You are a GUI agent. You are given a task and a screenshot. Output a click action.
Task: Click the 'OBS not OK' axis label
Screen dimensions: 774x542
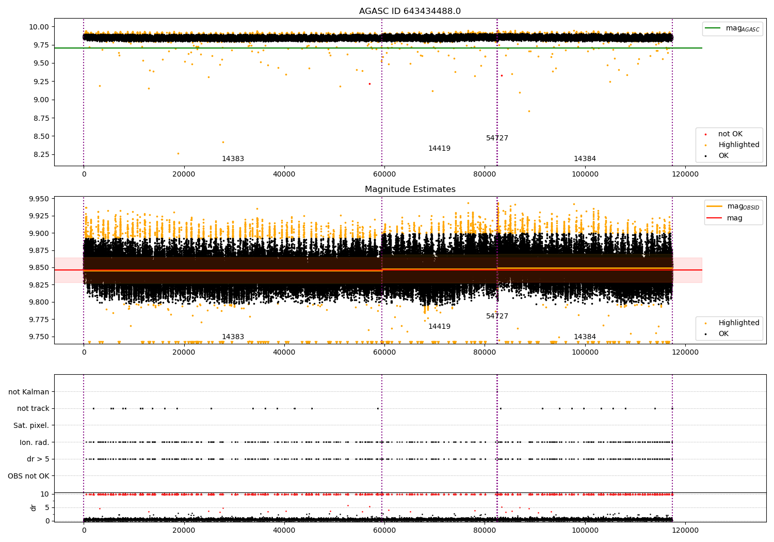point(28,476)
